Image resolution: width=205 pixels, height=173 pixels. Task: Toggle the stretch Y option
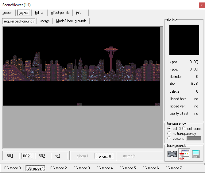129,156
